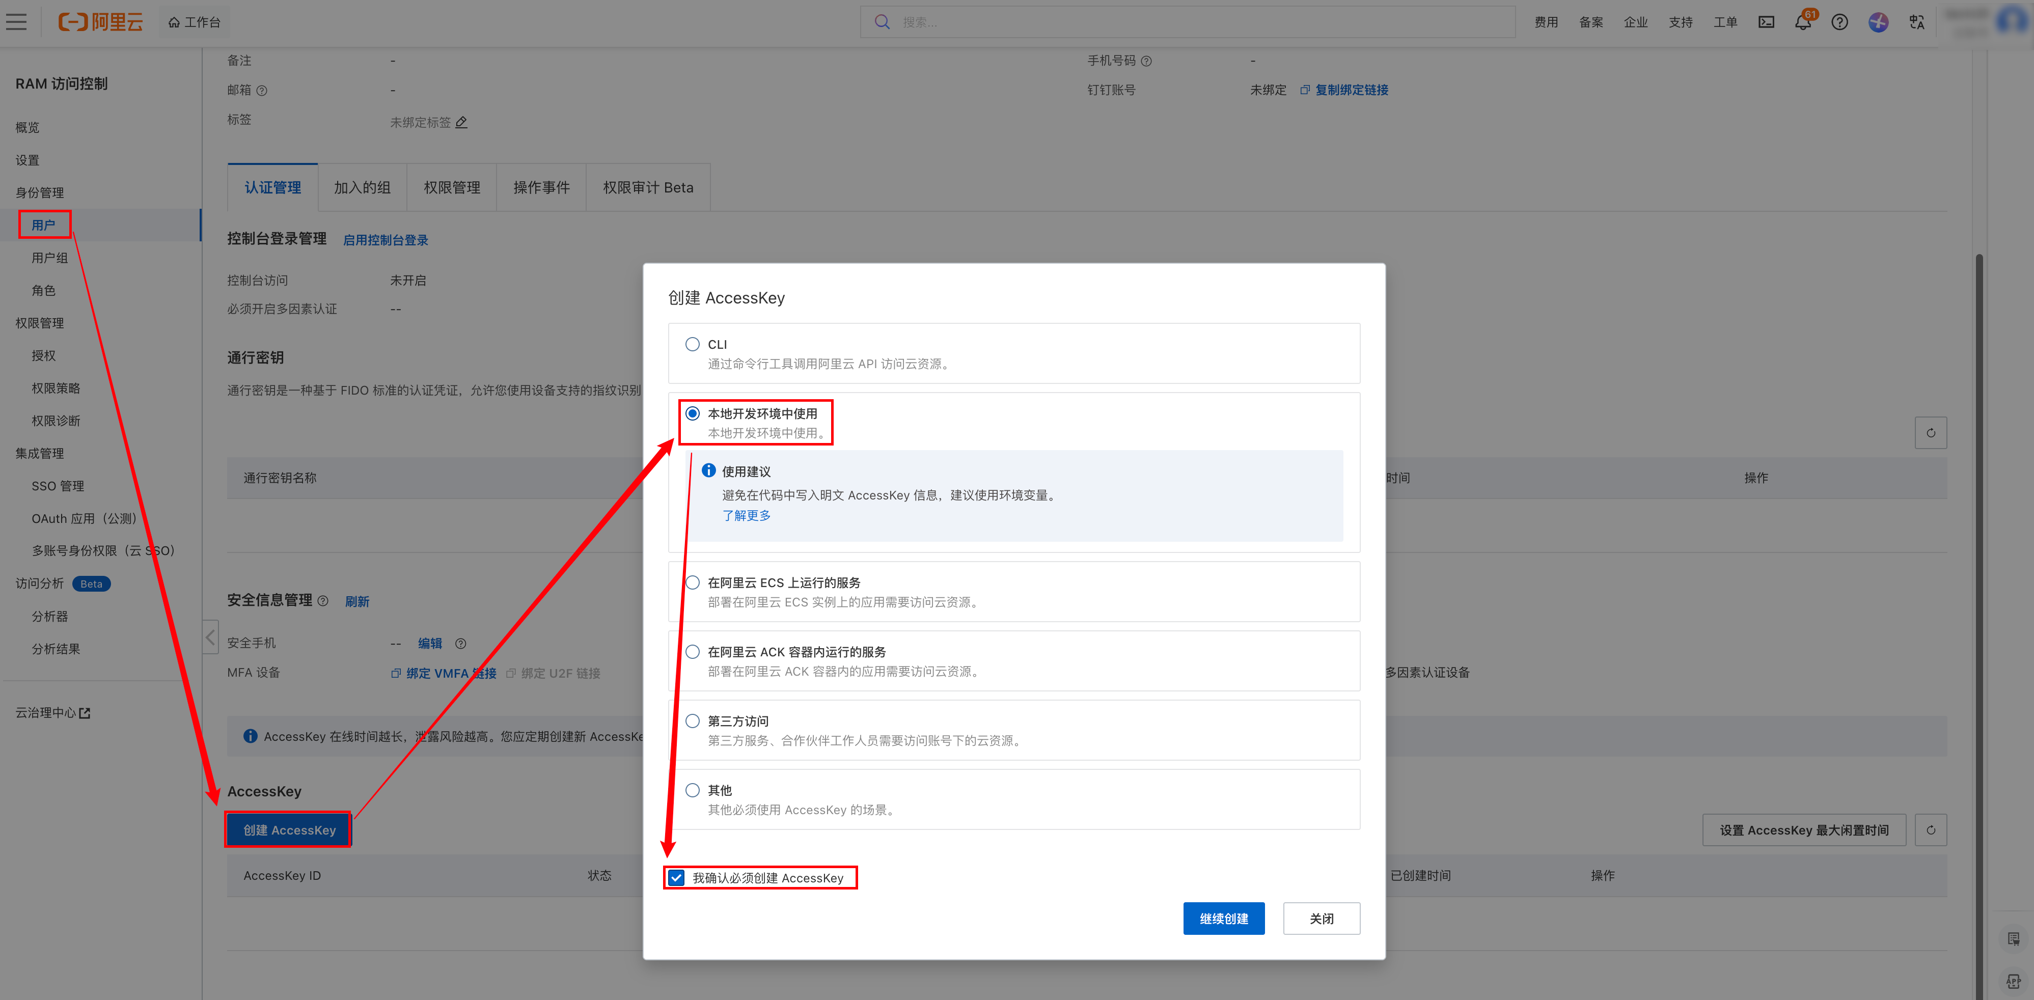Open the hamburger navigation menu
Image resolution: width=2034 pixels, height=1000 pixels.
pyautogui.click(x=17, y=21)
